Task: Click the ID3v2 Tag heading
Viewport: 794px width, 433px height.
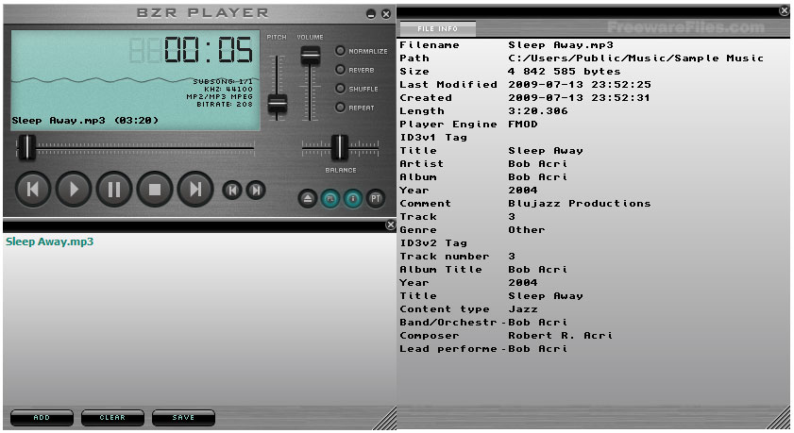Action: pyautogui.click(x=433, y=242)
